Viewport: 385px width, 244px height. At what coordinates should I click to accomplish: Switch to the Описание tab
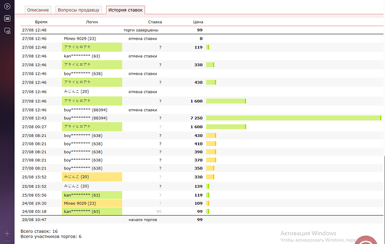point(38,10)
